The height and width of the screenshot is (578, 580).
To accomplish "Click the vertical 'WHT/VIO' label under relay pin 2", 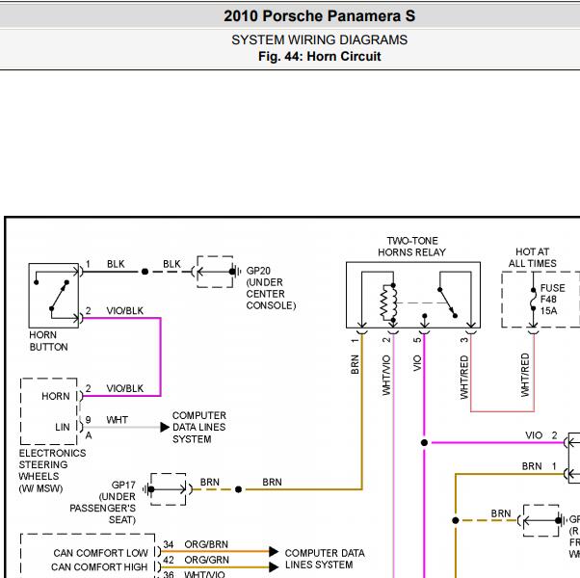I will click(386, 375).
